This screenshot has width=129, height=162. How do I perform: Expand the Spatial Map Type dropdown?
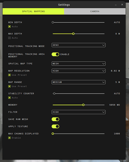79,64
